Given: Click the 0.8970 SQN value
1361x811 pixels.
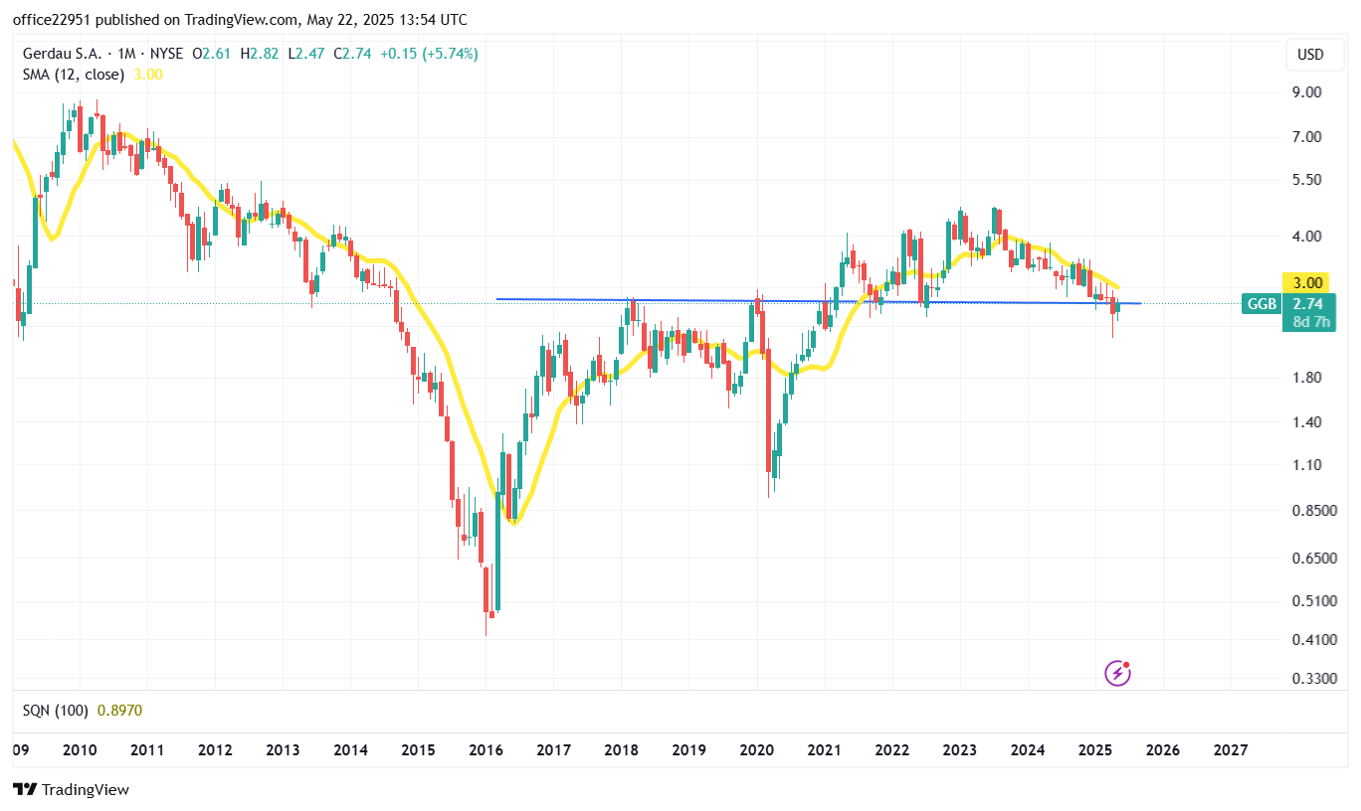Looking at the screenshot, I should point(119,711).
